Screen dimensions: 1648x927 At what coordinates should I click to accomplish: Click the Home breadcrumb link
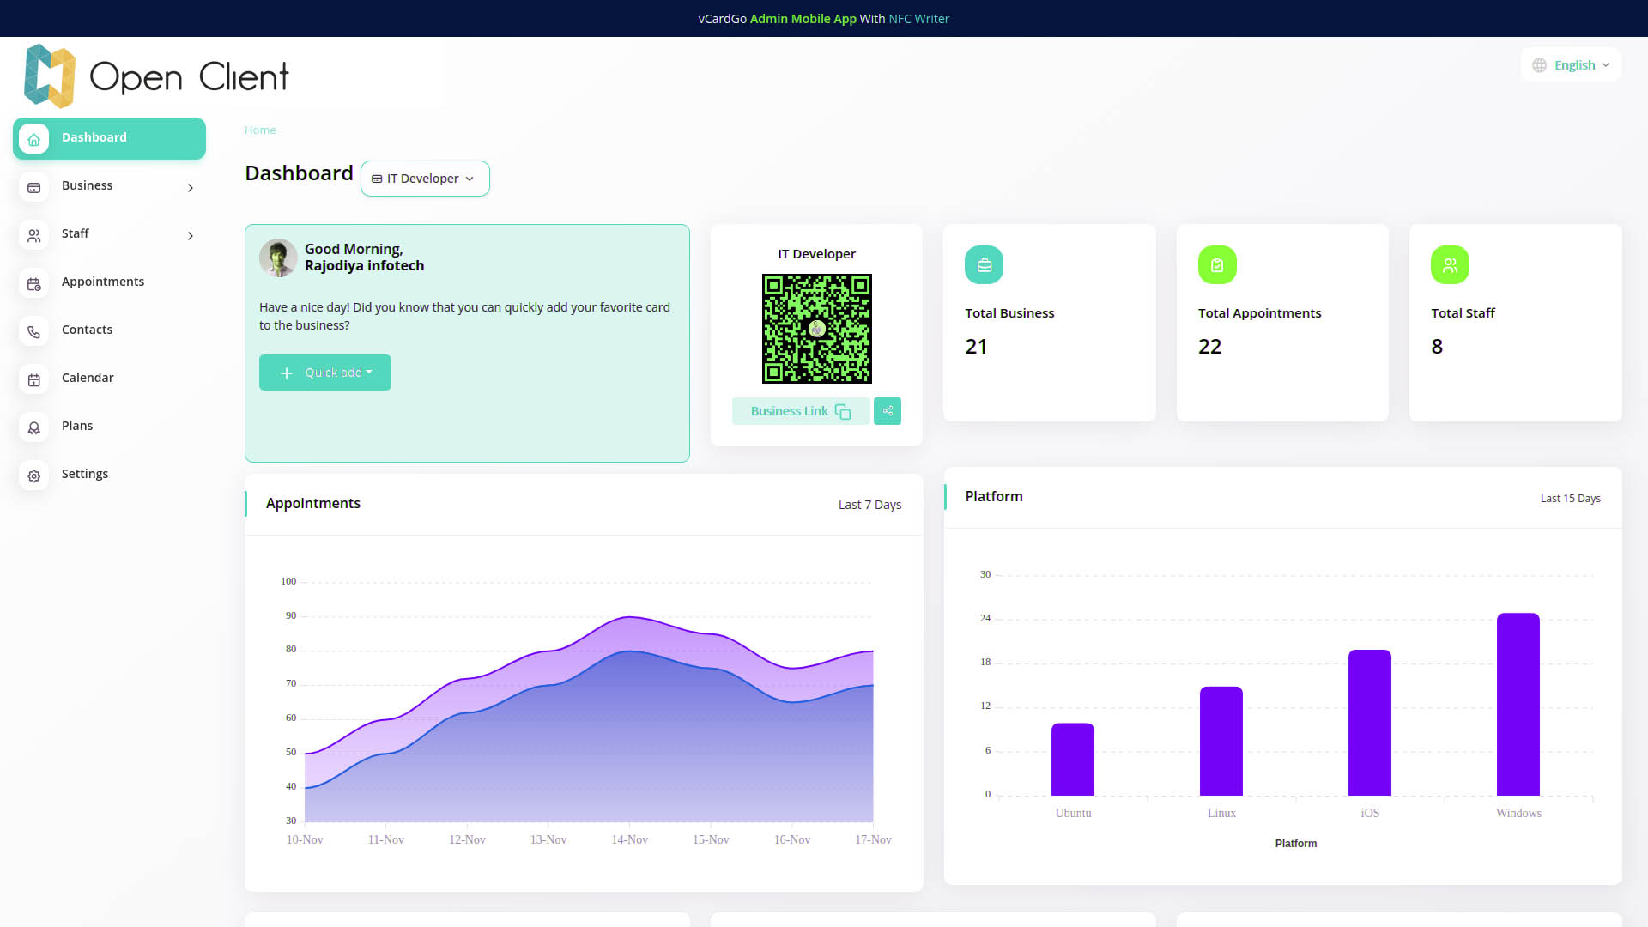click(260, 130)
